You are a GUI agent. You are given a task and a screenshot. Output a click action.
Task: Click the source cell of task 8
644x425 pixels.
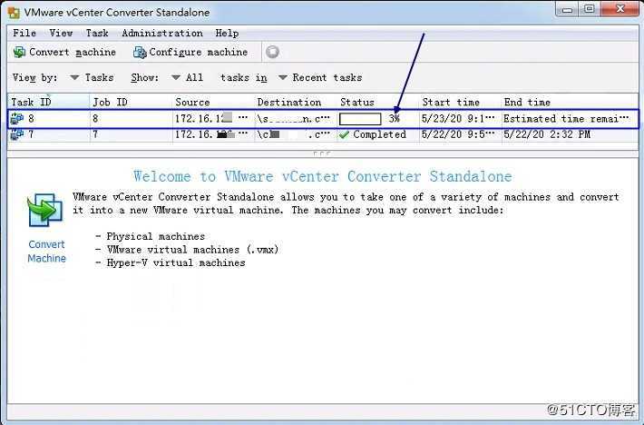[211, 119]
